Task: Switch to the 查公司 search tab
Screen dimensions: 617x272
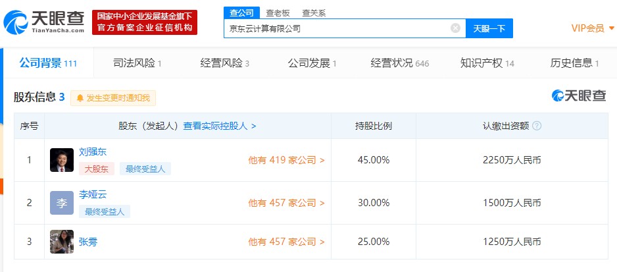Action: pyautogui.click(x=241, y=13)
